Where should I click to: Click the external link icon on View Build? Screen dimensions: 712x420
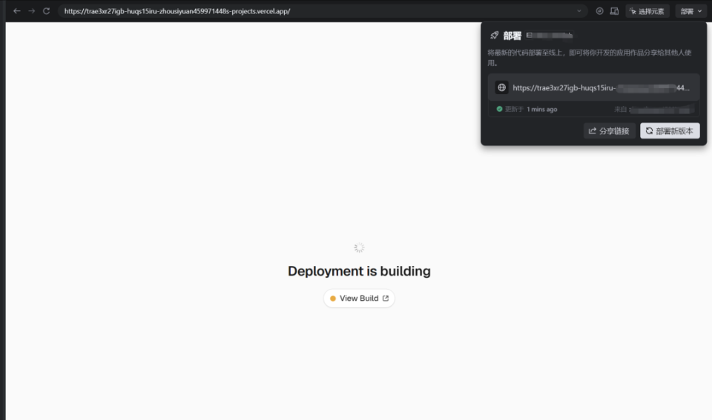[x=386, y=299]
